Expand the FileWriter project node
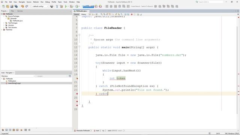Screen dimensions: 240x135 2,30
